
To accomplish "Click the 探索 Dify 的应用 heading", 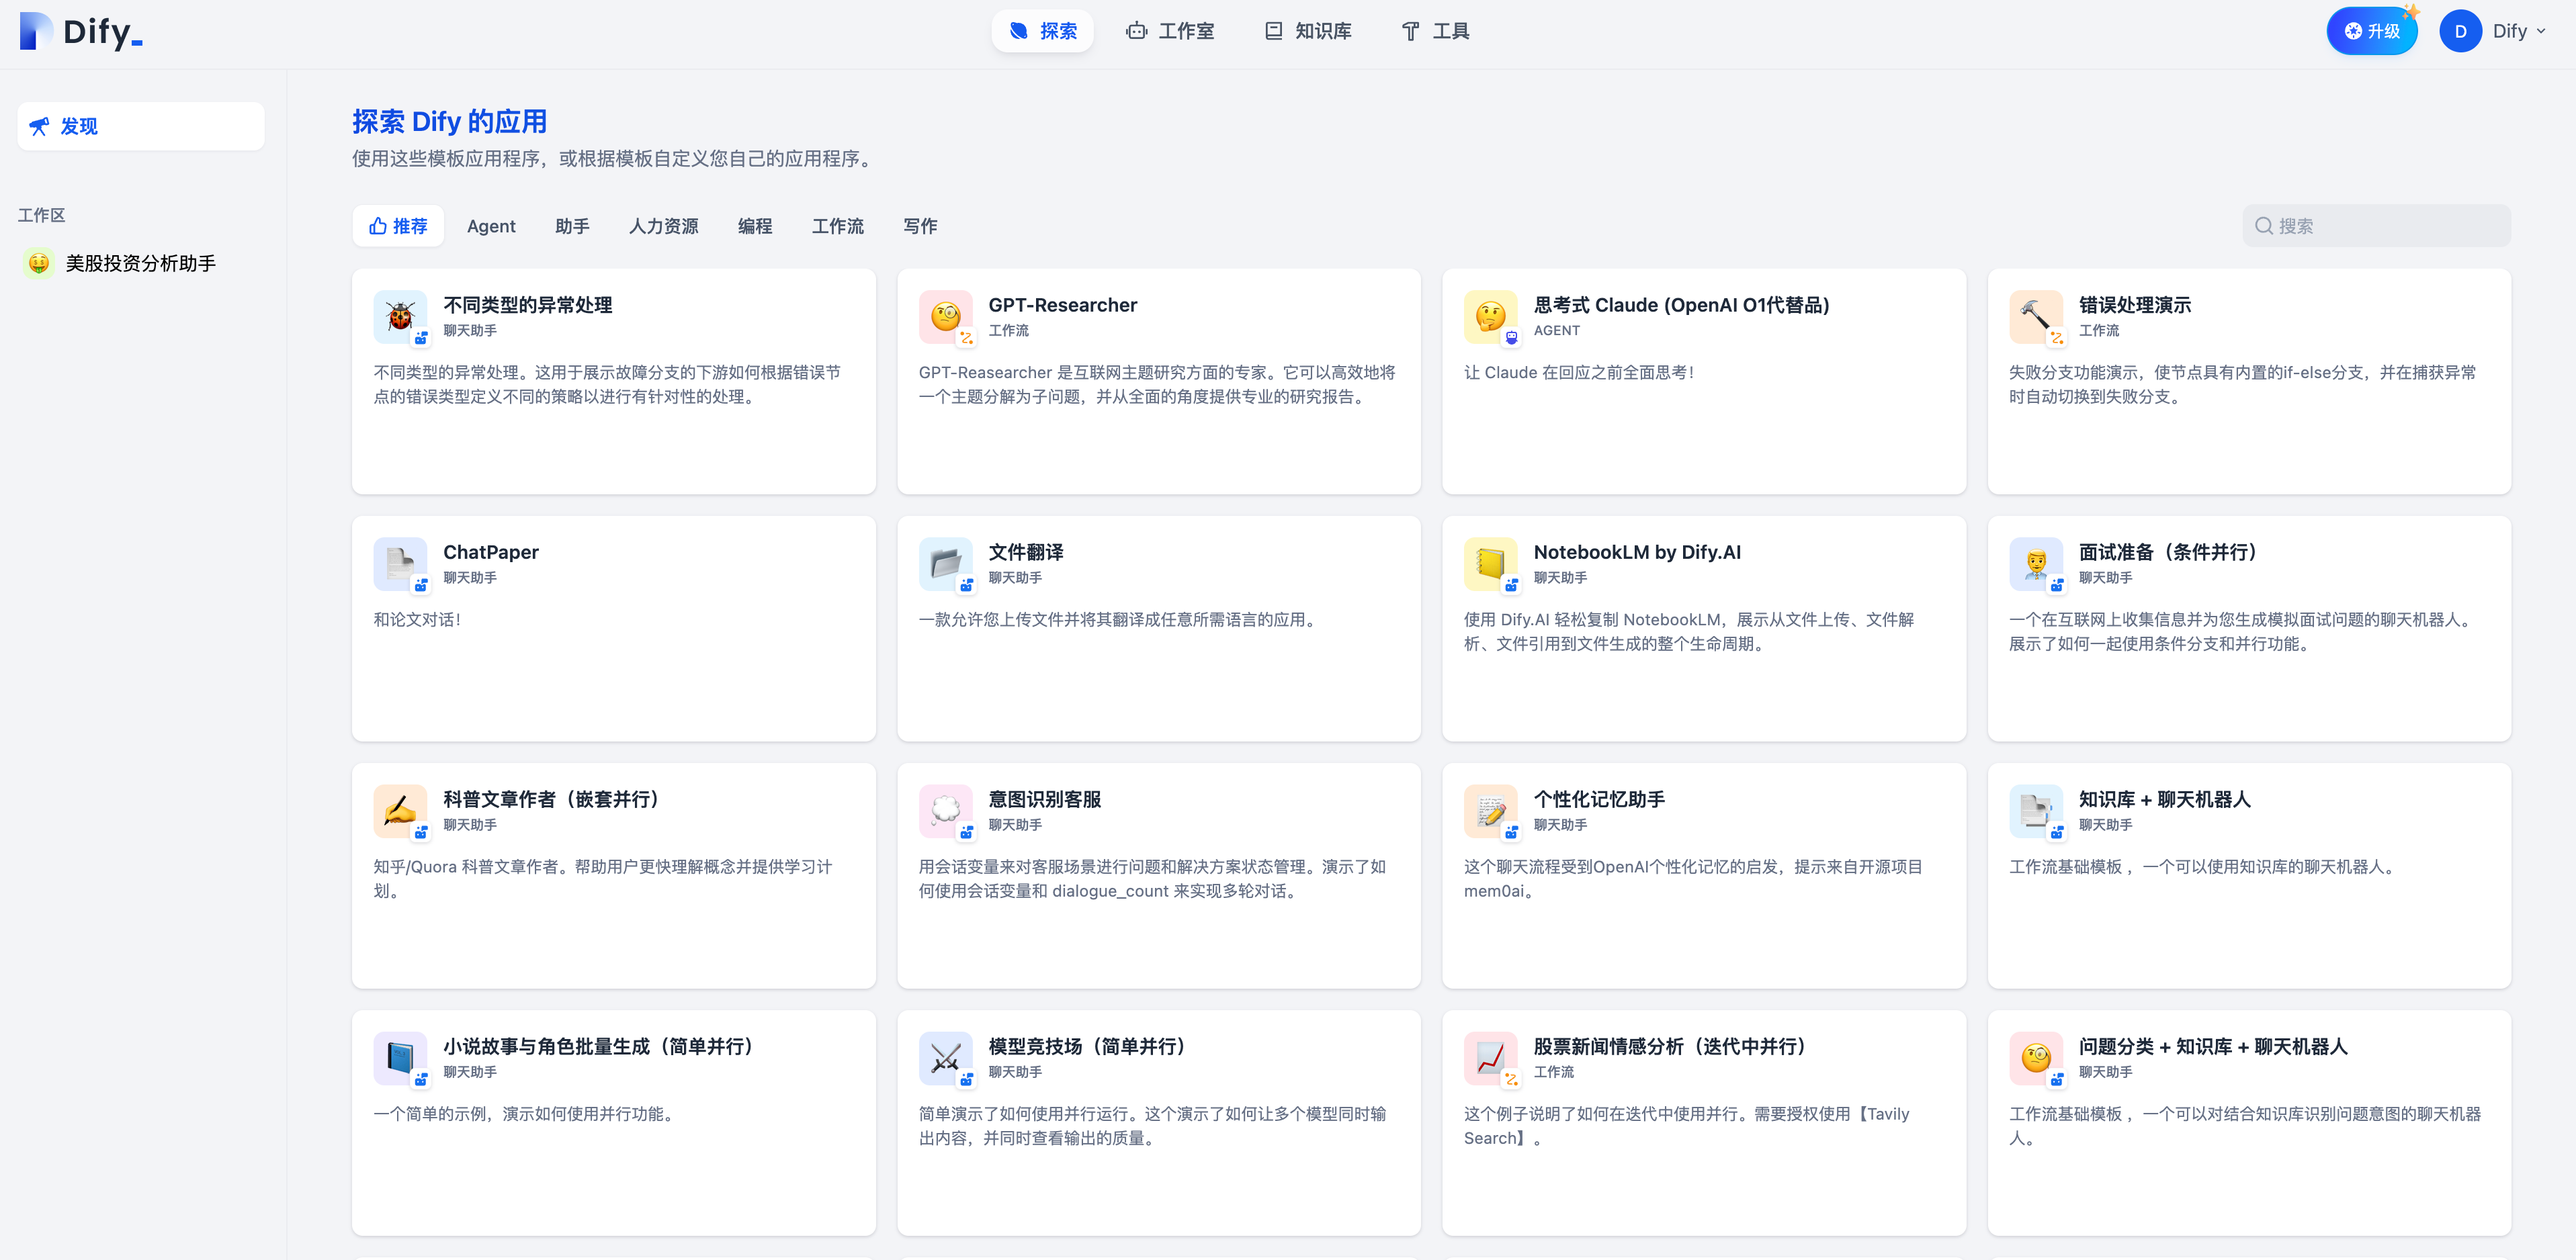I will 449,121.
